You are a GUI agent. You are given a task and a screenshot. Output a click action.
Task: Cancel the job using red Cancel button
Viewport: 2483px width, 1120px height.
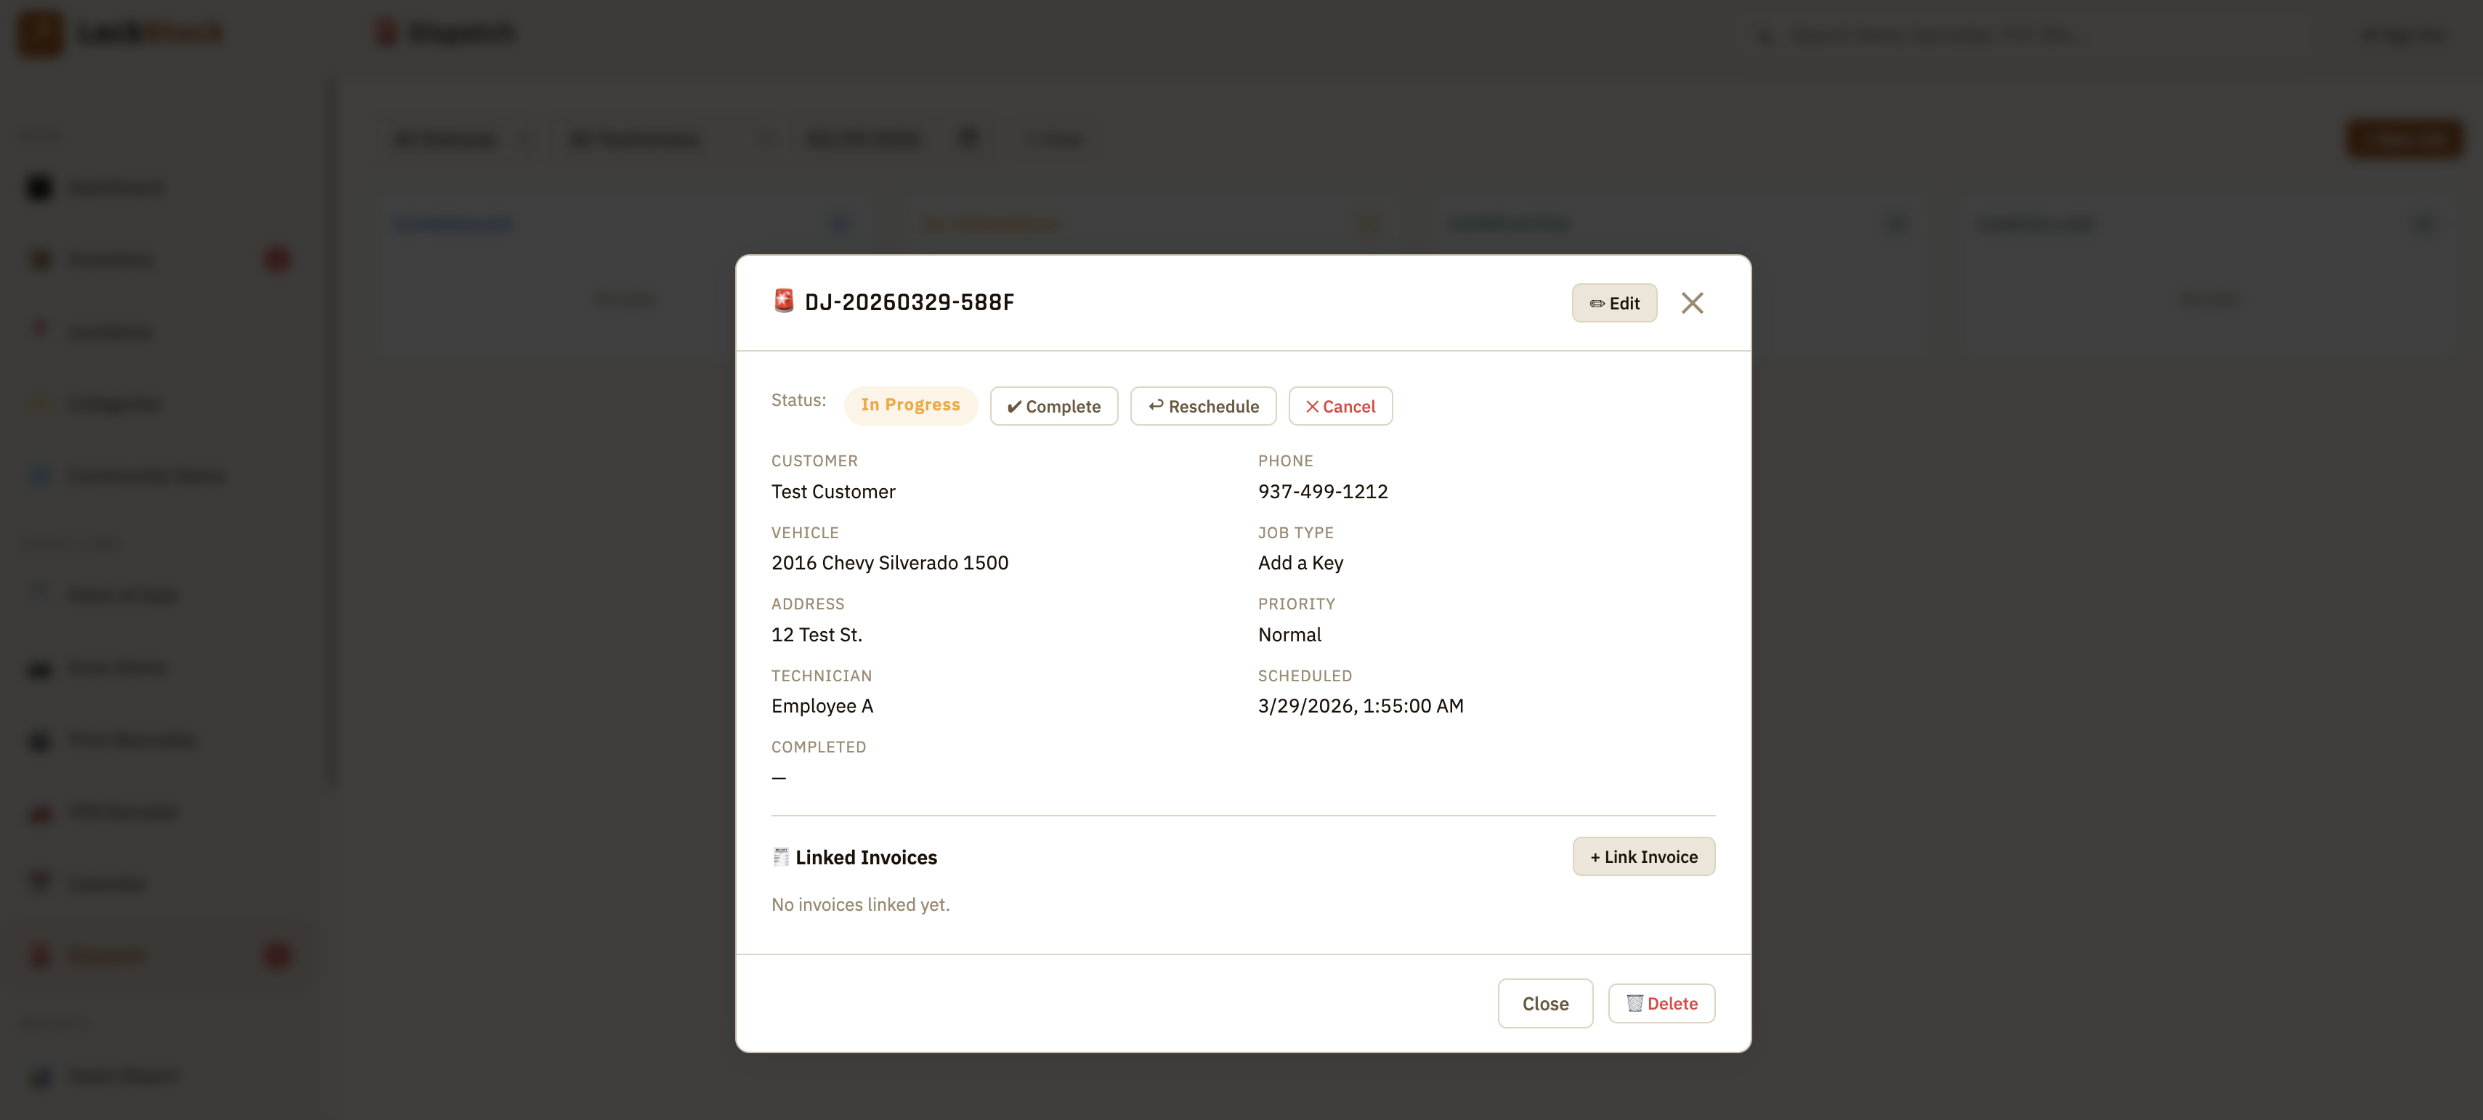click(1340, 406)
